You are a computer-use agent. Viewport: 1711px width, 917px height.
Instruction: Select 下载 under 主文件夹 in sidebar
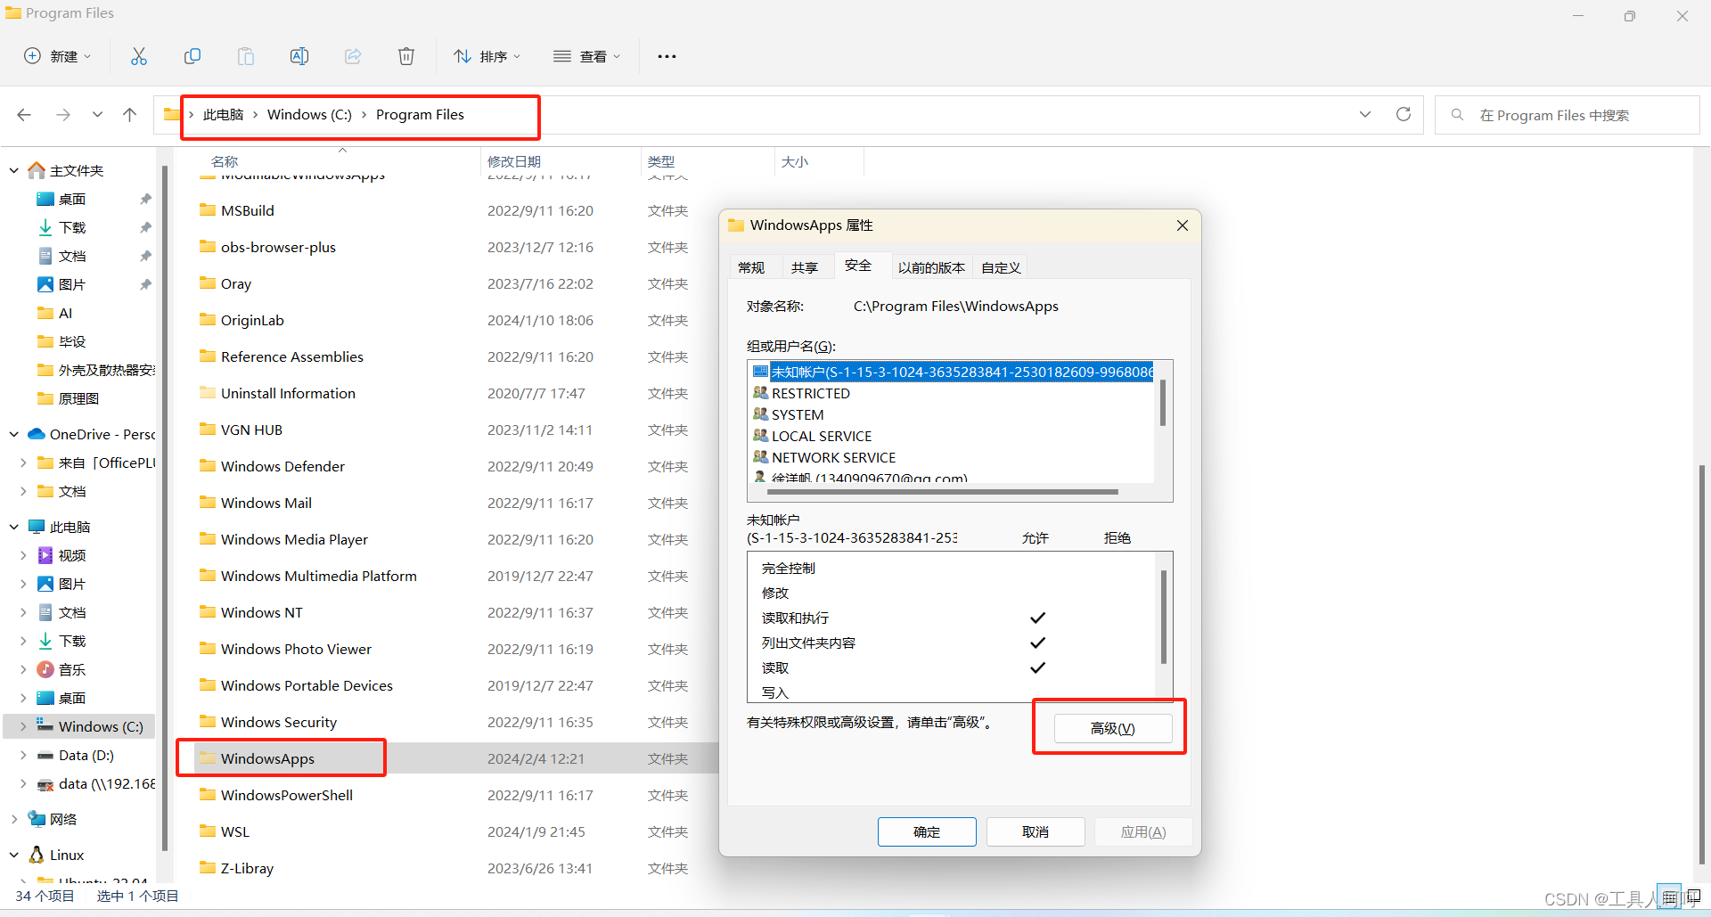tap(72, 227)
